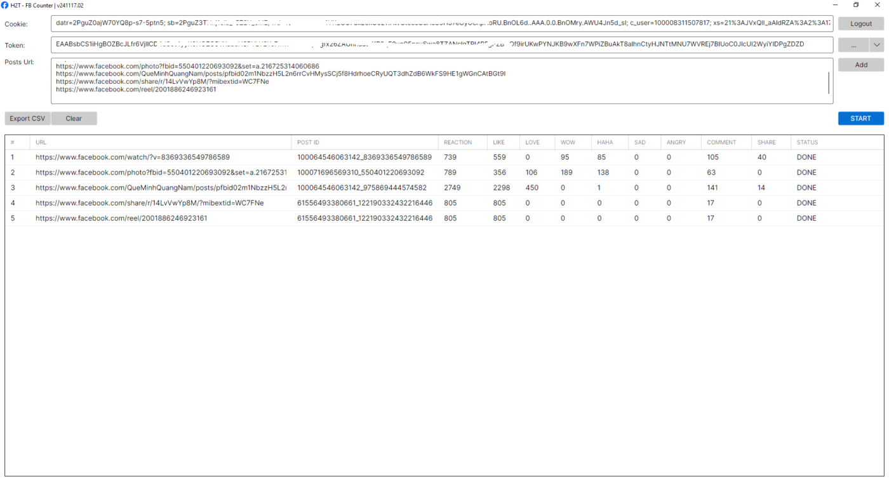Click the ellipsis button beside Token field
Viewport: 889px width, 481px height.
(x=853, y=45)
